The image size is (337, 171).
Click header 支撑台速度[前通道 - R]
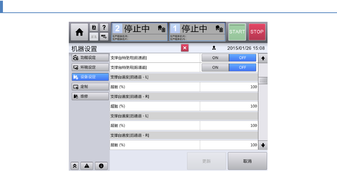[x=130, y=97]
